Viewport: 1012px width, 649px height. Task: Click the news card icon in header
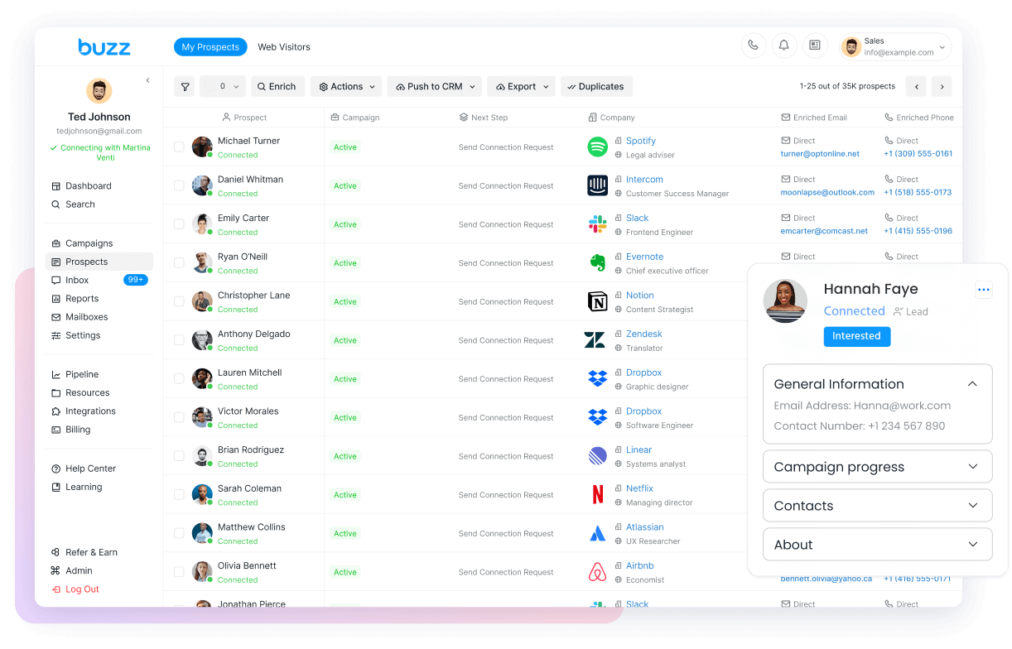tap(815, 46)
